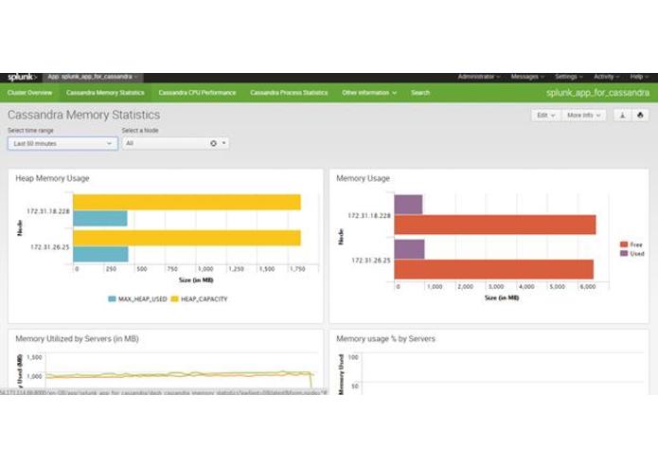Click the yellow heap capacity bar for 172.31.26.25
Screen dimensions: 658x468
187,238
